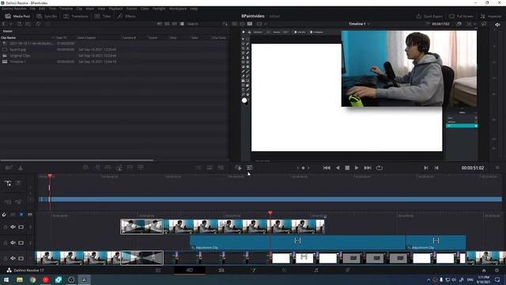
Task: Click the Quick Export button
Action: coord(429,16)
